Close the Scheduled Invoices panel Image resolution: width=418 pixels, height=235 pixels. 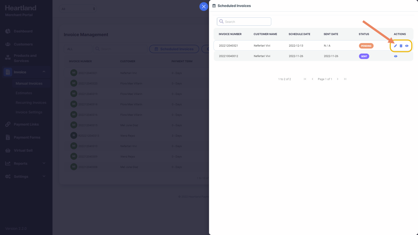point(204,7)
